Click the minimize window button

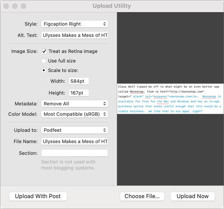coord(15,6)
